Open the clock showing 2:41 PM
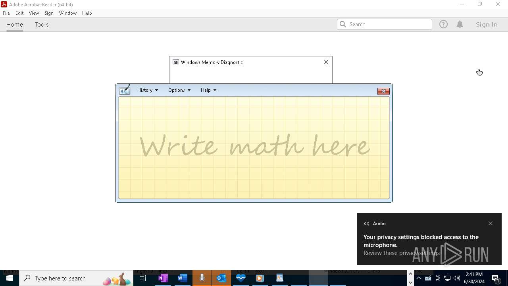The image size is (508, 286). coord(474,278)
